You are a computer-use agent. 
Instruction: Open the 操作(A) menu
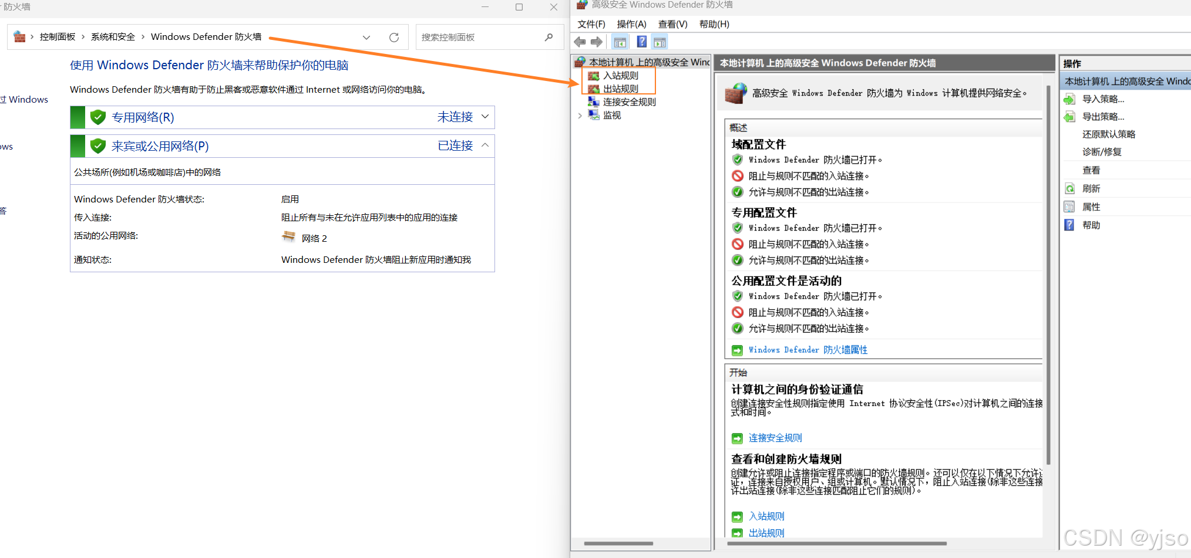631,24
